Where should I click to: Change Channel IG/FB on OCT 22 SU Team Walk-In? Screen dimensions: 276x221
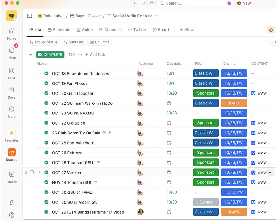pos(234,103)
